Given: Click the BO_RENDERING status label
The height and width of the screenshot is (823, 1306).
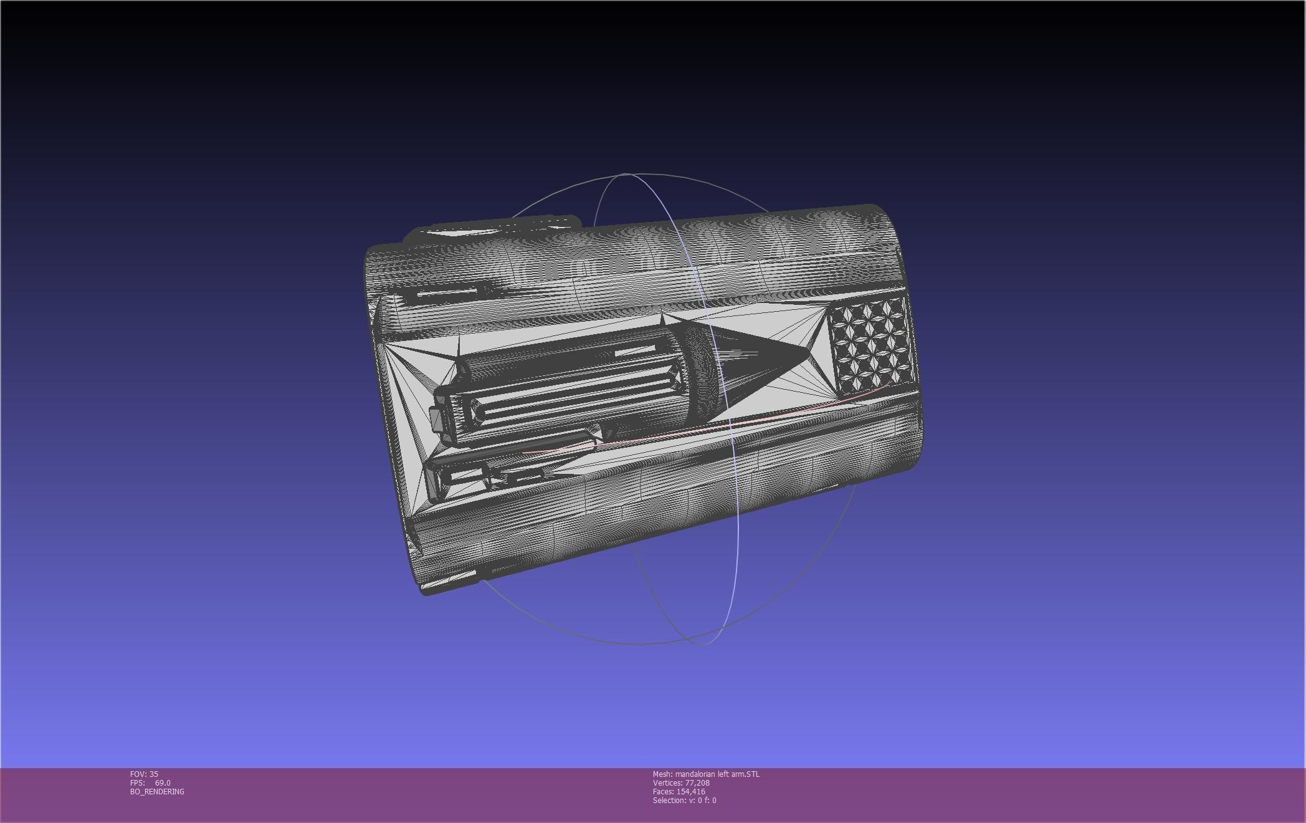Looking at the screenshot, I should coord(157,791).
